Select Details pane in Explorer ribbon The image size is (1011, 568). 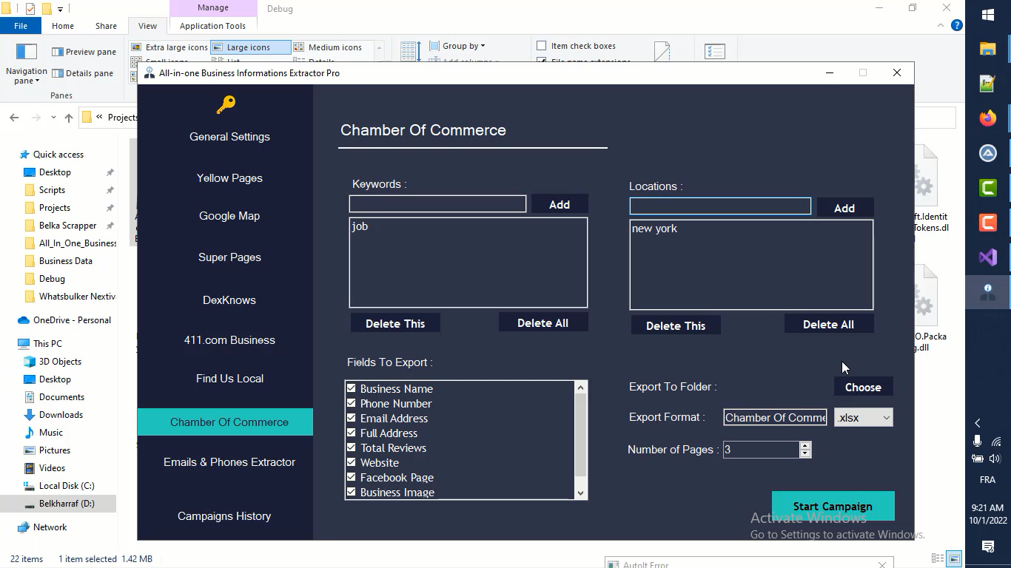[x=82, y=73]
